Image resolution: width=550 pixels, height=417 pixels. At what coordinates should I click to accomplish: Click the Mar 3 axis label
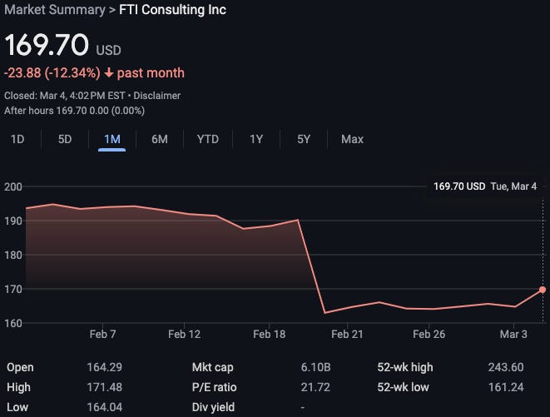point(513,334)
